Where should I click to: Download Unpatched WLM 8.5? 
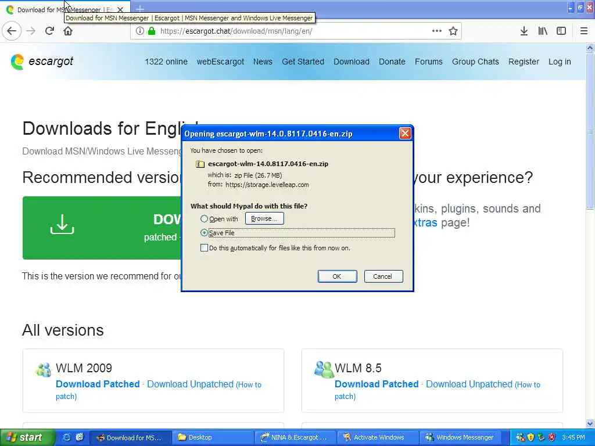click(469, 384)
